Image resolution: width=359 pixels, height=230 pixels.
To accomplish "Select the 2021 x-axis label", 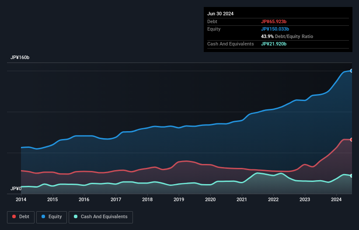I will click(x=242, y=200).
